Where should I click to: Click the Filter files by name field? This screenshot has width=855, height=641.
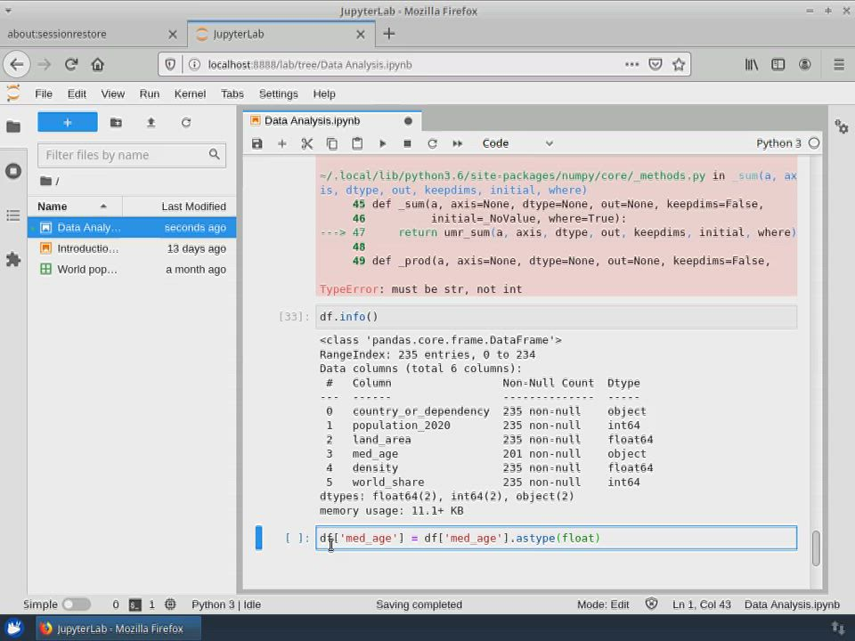click(x=125, y=155)
